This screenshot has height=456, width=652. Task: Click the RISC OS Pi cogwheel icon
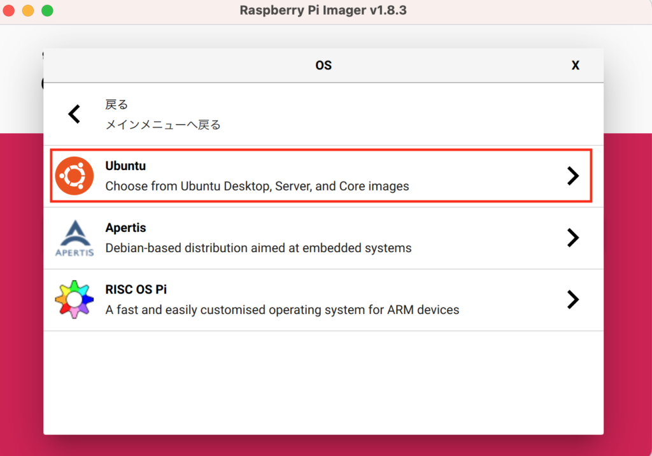(x=74, y=299)
